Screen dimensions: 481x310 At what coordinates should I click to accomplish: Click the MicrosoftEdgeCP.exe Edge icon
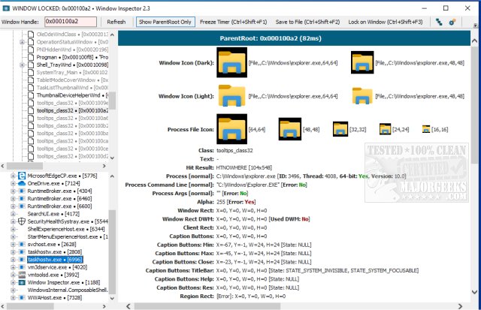(20, 176)
